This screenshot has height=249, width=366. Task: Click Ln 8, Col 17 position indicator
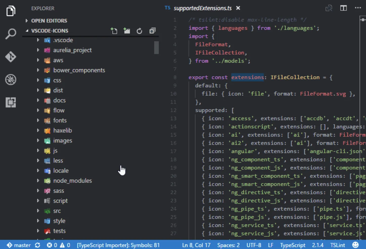196,245
